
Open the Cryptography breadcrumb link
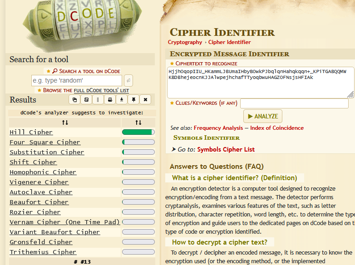tap(185, 42)
